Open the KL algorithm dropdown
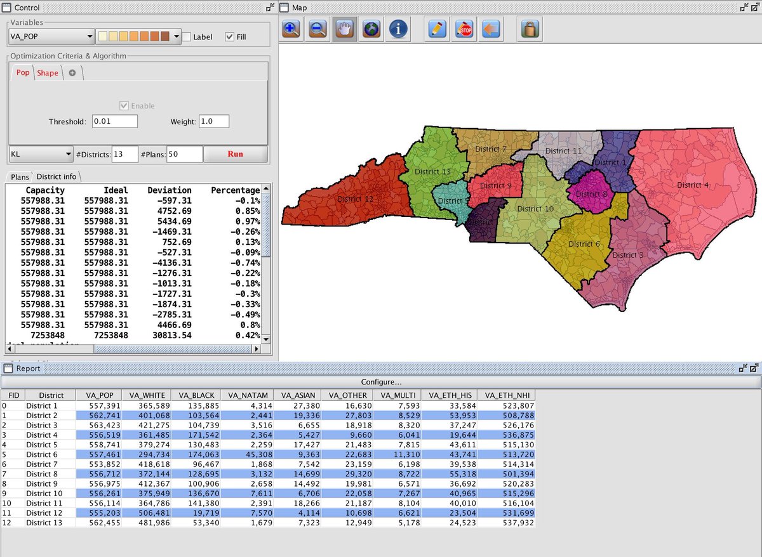Viewport: 762px width, 557px height. pyautogui.click(x=41, y=154)
